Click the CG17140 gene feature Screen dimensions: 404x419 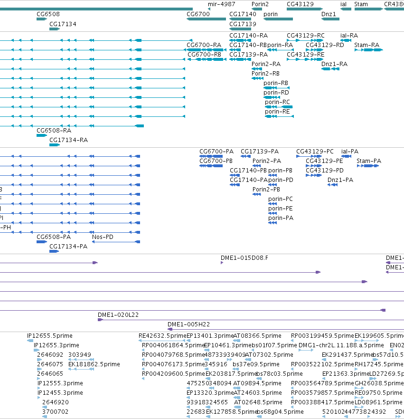tap(240, 19)
